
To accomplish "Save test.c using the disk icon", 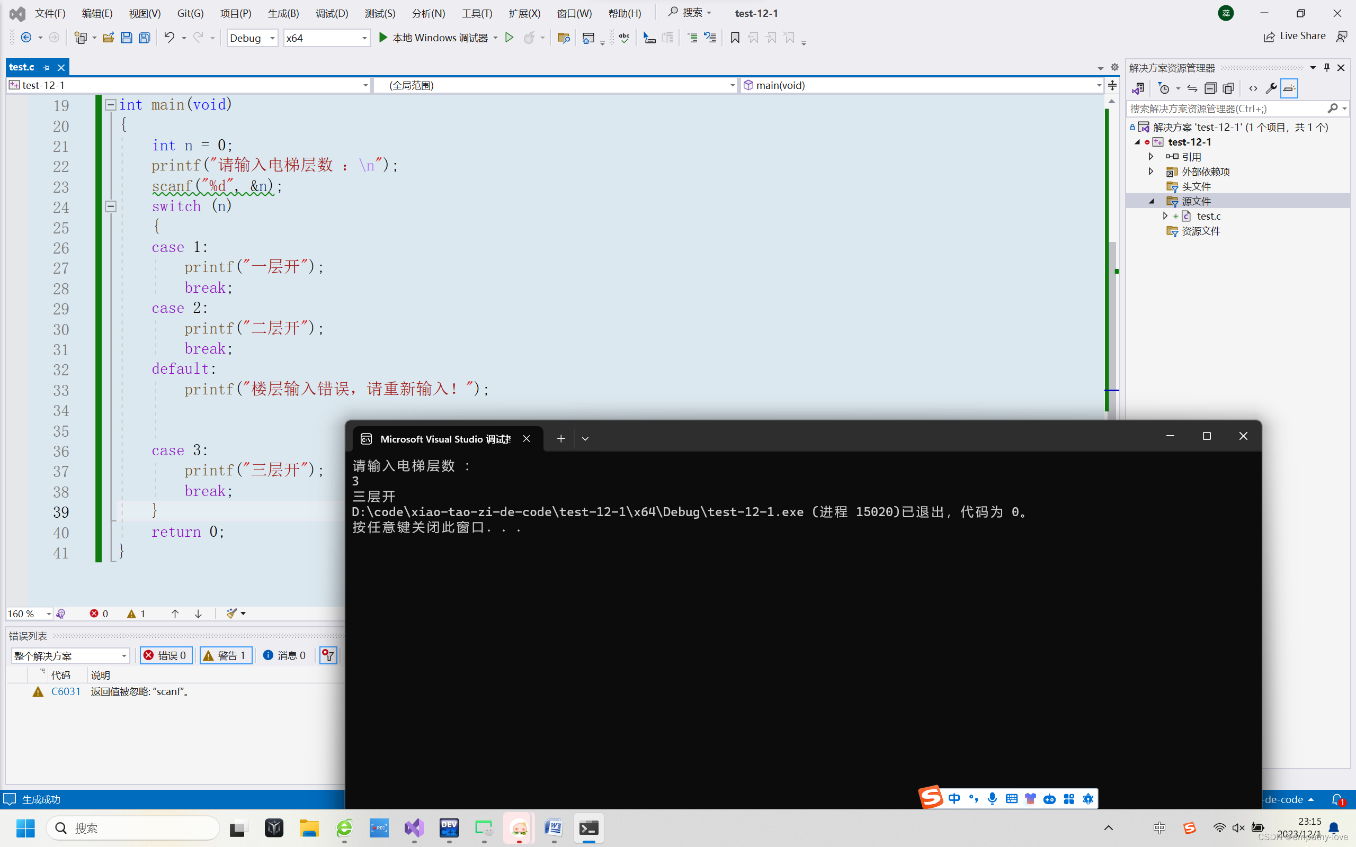I will [x=126, y=38].
